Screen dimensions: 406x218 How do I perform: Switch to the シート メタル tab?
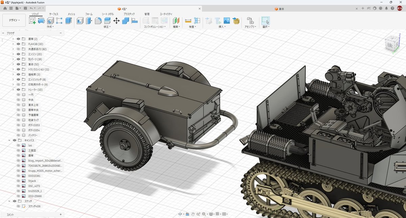(108, 14)
